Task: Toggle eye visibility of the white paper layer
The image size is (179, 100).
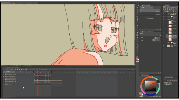Action: tap(164, 46)
